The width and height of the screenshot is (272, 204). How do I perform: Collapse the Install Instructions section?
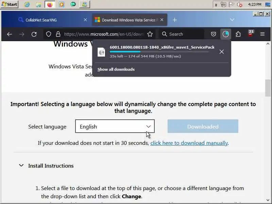[x=21, y=166]
